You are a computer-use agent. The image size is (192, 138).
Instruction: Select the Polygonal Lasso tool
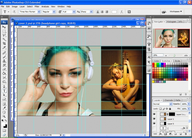[x=4, y=35]
